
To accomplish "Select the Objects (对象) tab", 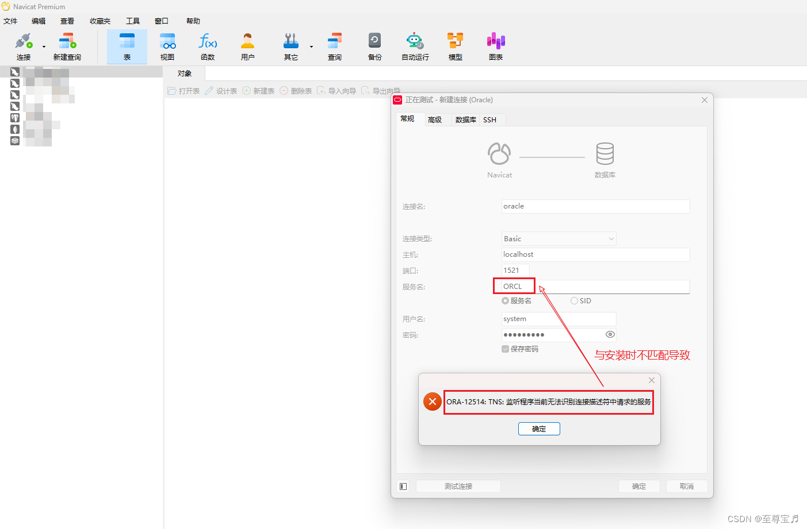I will [185, 74].
